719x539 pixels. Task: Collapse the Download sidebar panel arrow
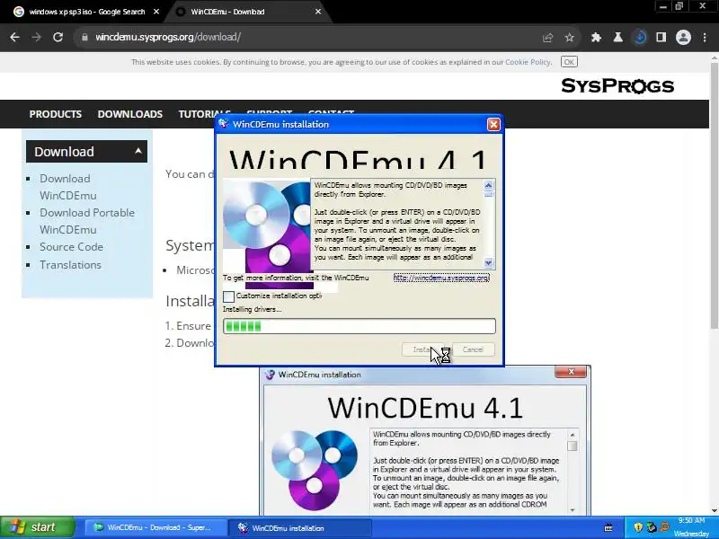[x=138, y=151]
